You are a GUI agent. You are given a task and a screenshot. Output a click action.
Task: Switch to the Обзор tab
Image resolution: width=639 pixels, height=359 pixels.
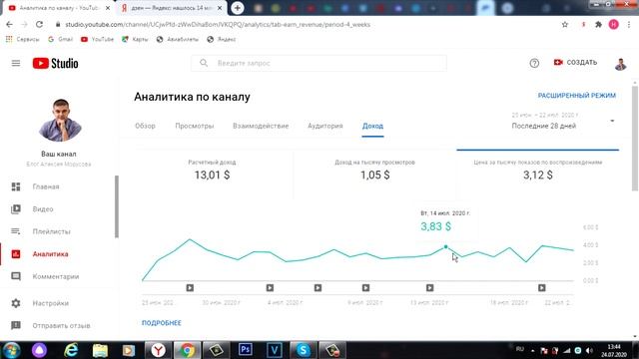pyautogui.click(x=145, y=126)
